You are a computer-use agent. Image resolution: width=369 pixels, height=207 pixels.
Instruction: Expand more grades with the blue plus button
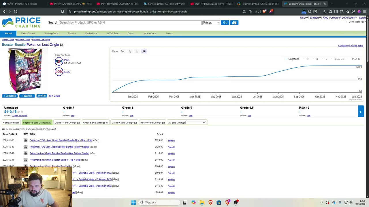[360, 112]
